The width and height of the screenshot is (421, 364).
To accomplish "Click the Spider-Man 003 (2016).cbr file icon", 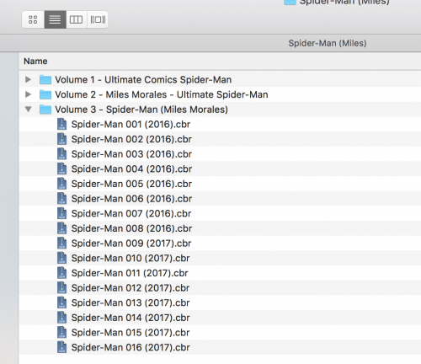I will tap(61, 154).
